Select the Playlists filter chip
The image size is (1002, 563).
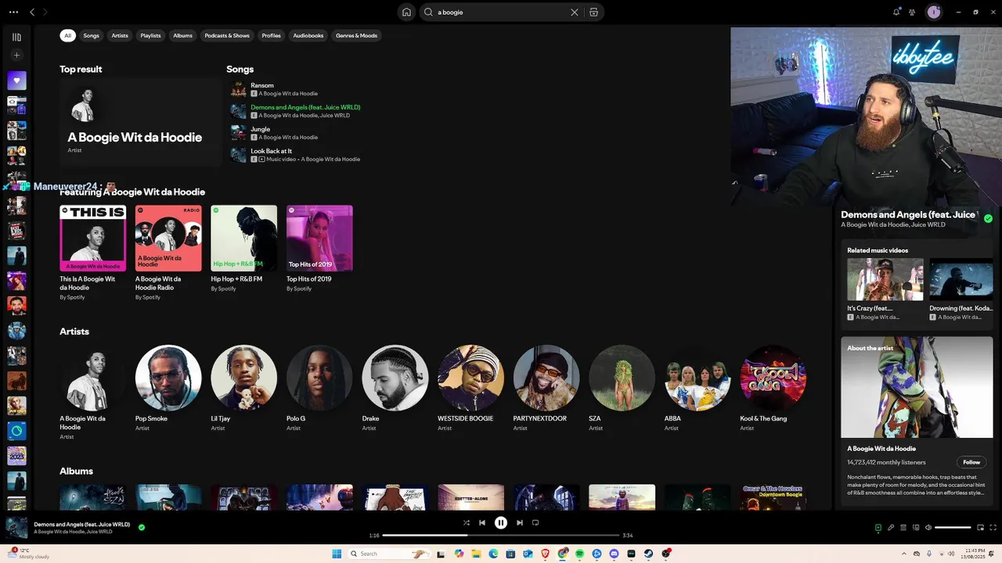(150, 35)
